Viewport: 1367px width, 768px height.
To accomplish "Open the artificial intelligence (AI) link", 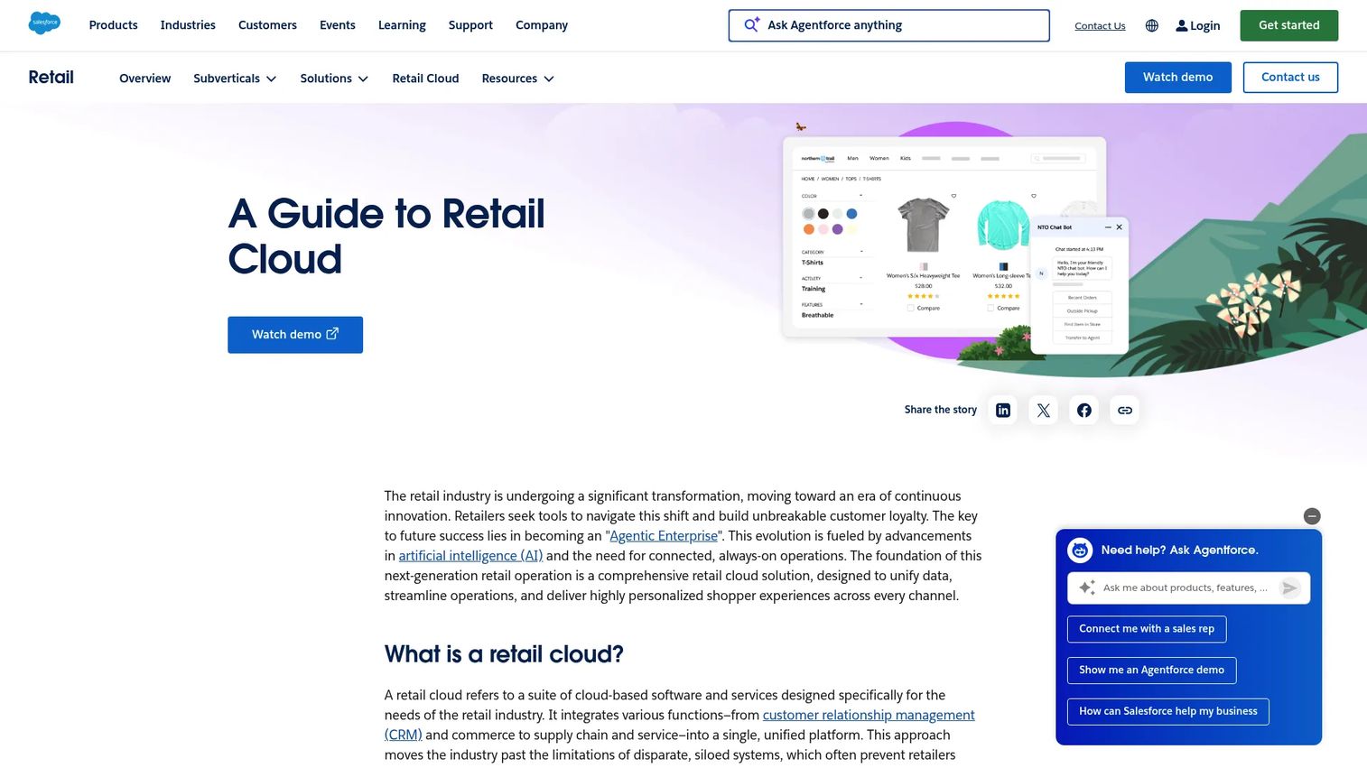I will pos(470,556).
